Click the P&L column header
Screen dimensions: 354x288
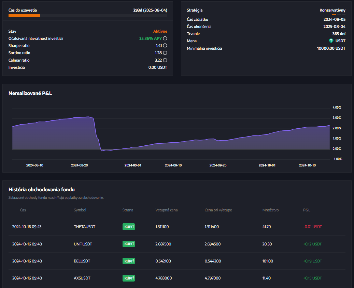coord(307,210)
